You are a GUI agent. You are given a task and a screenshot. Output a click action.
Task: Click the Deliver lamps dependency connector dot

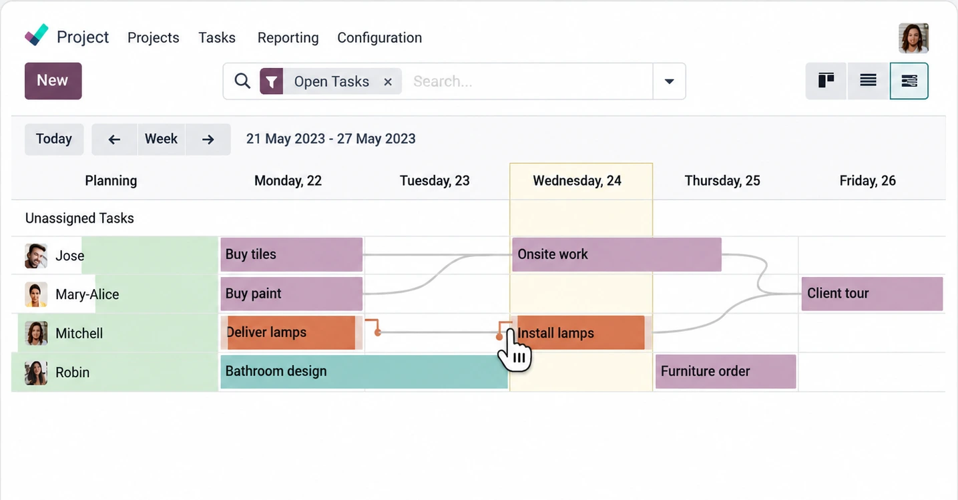(x=378, y=332)
